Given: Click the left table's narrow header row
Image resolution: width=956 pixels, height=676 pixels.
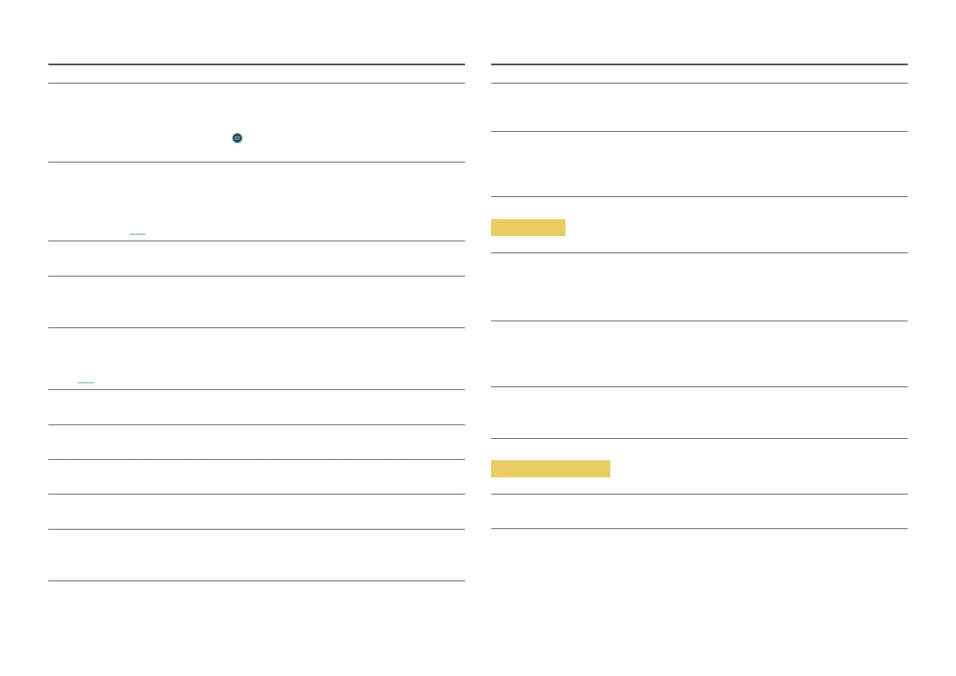Looking at the screenshot, I should point(256,74).
